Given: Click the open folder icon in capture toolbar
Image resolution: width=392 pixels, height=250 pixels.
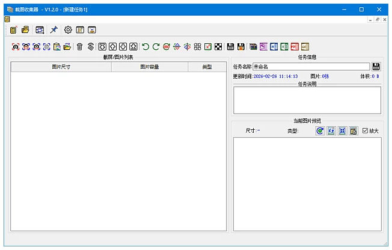Looking at the screenshot, I should pyautogui.click(x=67, y=46).
